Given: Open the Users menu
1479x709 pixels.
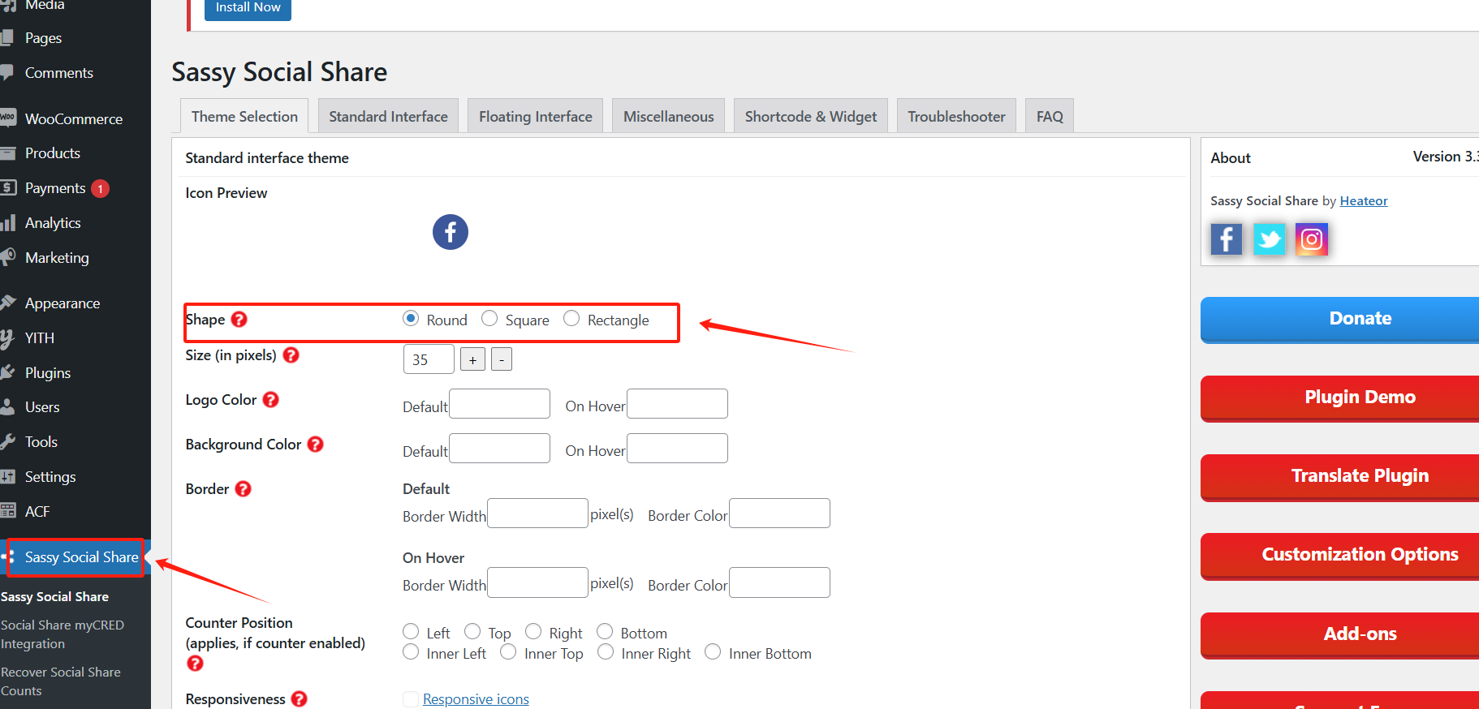Looking at the screenshot, I should 42,407.
